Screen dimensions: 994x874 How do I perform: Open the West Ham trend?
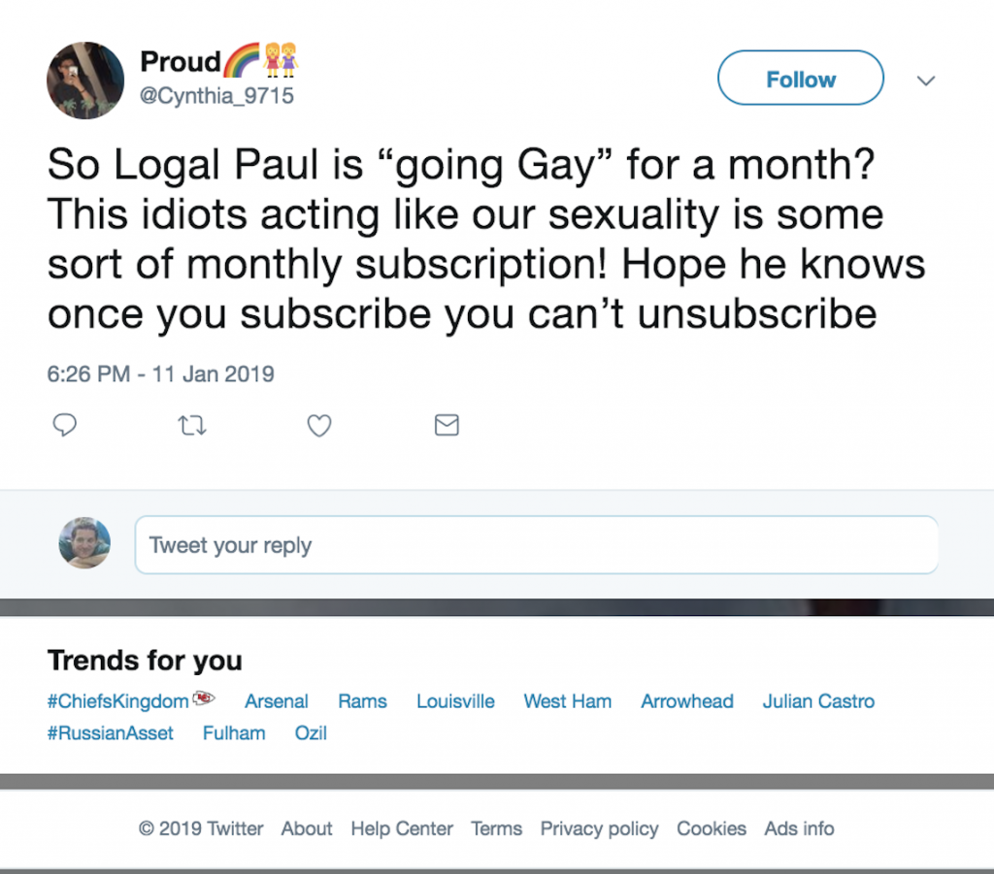[x=568, y=701]
